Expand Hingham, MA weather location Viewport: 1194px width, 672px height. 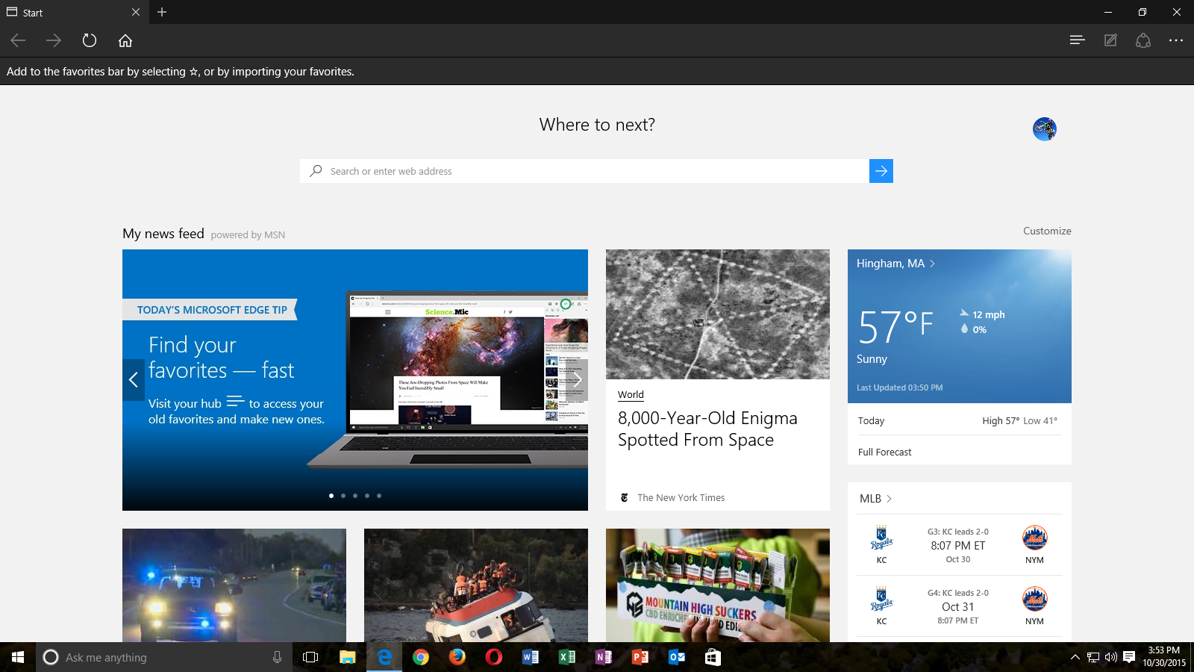pyautogui.click(x=895, y=264)
